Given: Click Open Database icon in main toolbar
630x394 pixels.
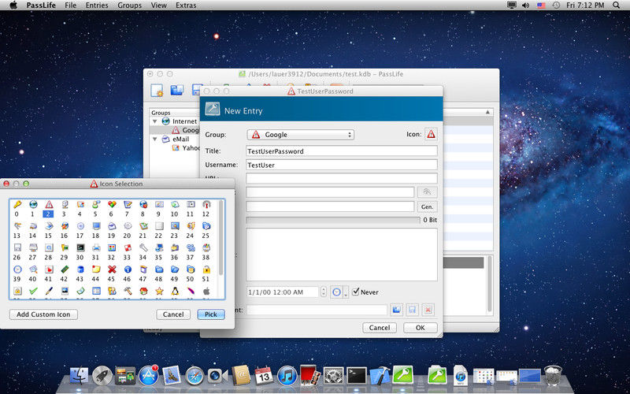Looking at the screenshot, I should click(x=176, y=90).
